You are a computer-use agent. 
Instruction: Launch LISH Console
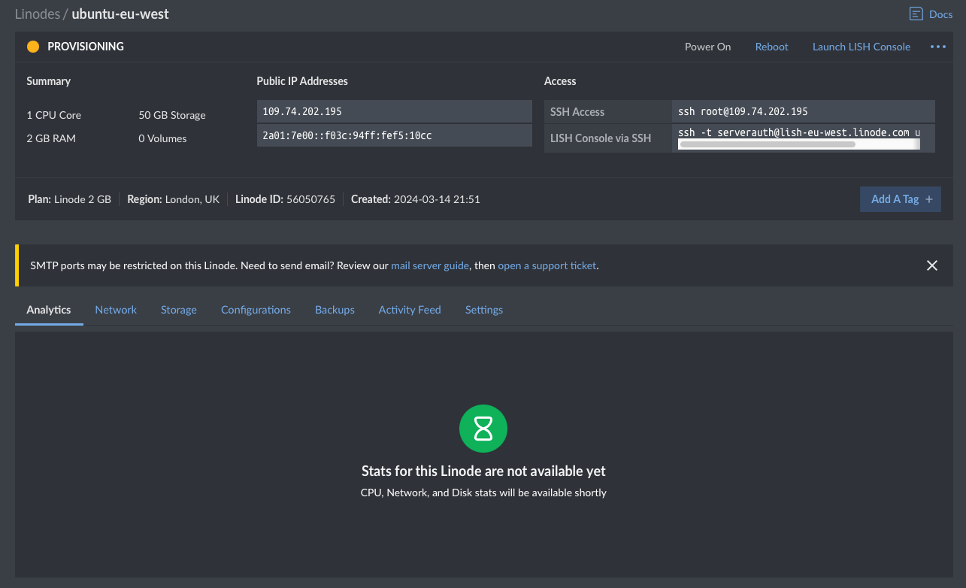862,47
